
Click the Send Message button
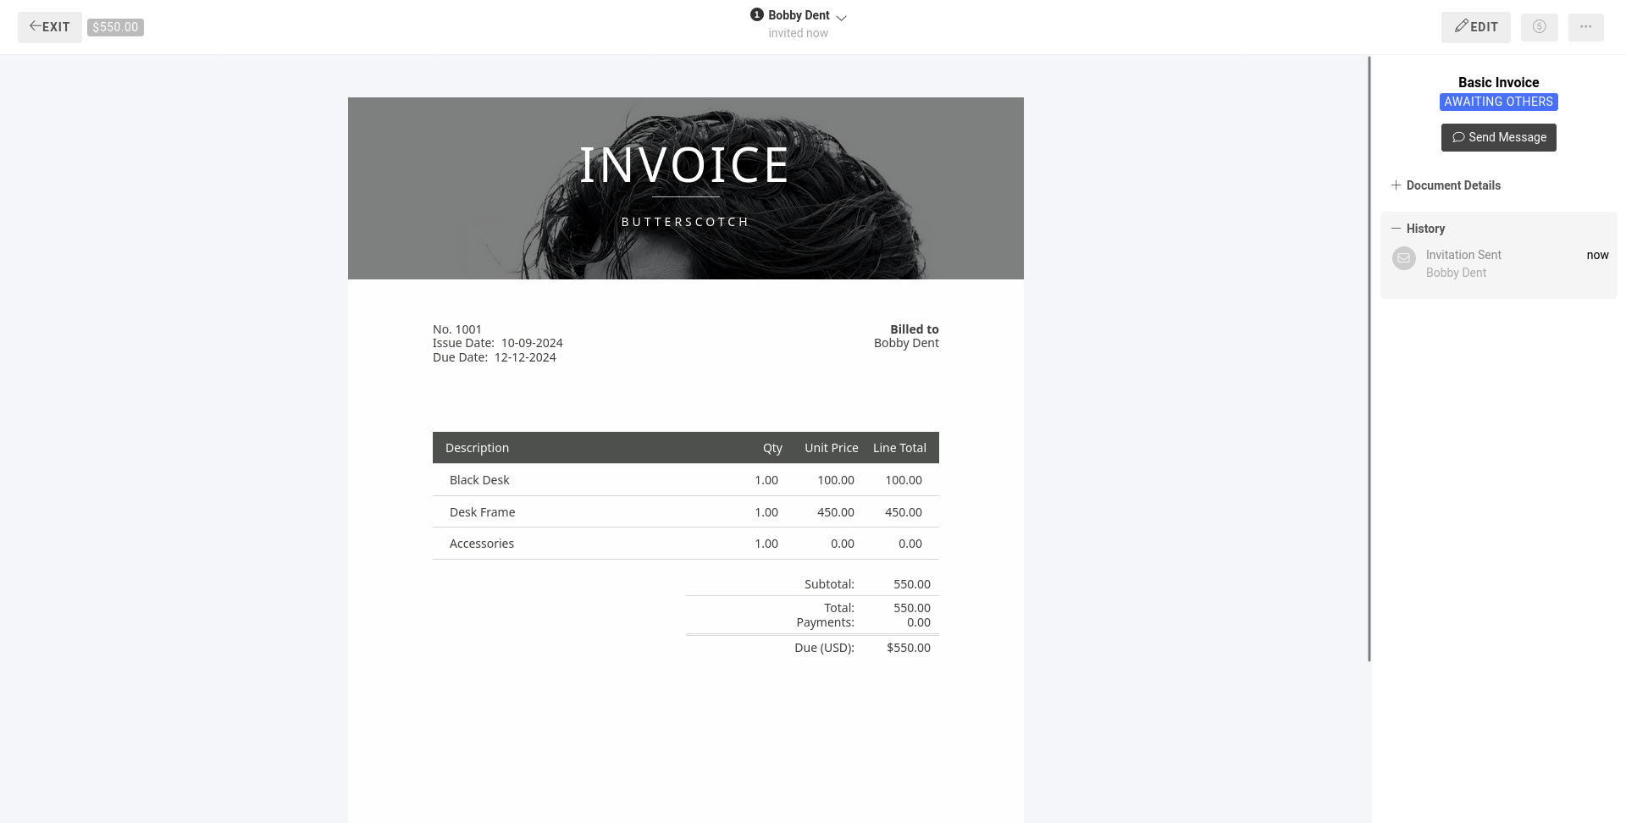1498,137
